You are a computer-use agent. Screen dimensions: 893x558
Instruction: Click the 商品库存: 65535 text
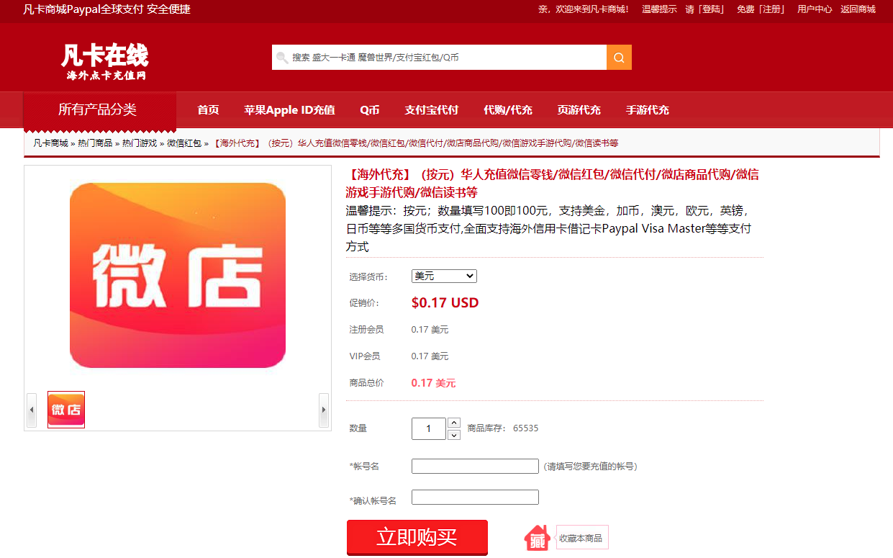pos(503,428)
